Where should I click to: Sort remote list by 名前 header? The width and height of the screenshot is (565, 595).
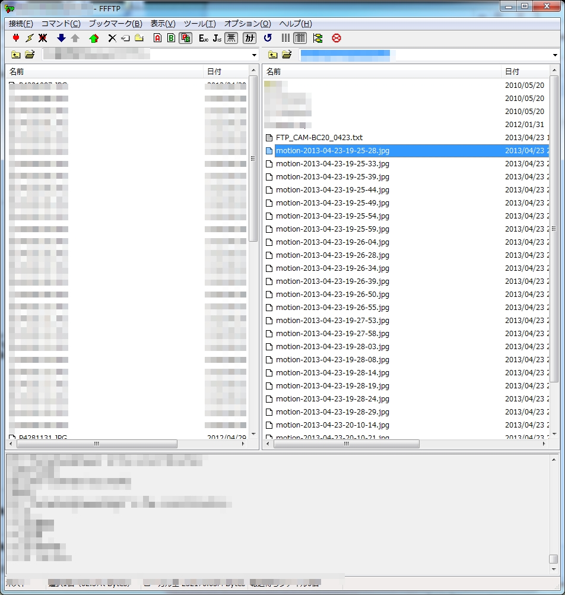tap(382, 71)
